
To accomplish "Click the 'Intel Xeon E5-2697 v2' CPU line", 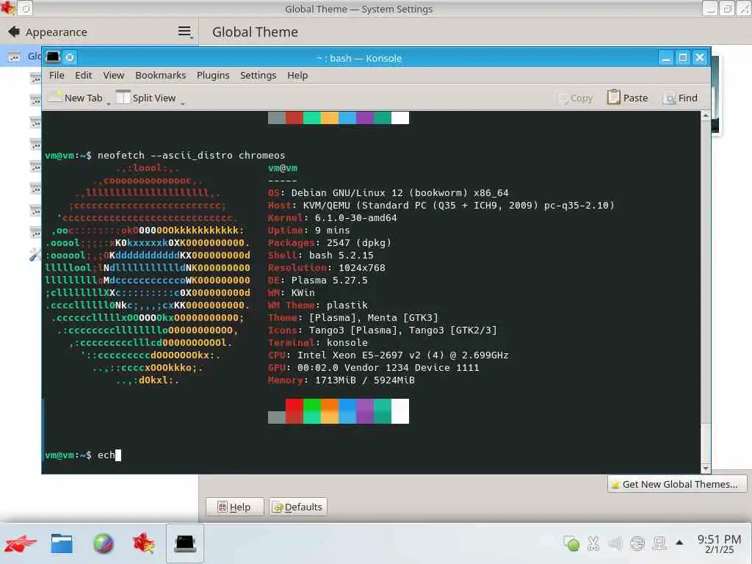I will pyautogui.click(x=388, y=355).
